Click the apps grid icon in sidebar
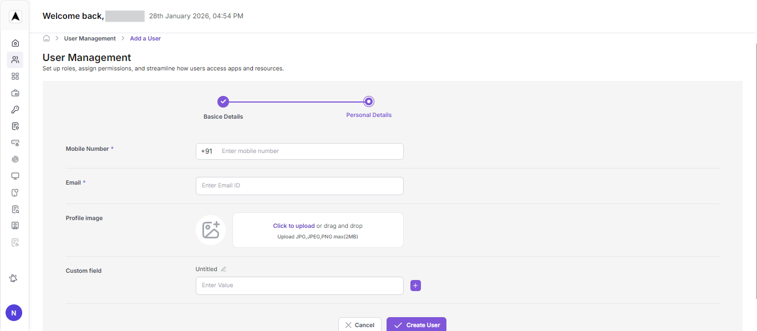Viewport: 757px width, 331px height. tap(15, 76)
